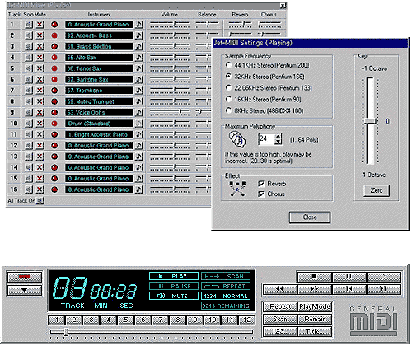This screenshot has height=346, width=412.
Task: Mute track 11 Bright Acoustic Piano
Action: [x=40, y=134]
